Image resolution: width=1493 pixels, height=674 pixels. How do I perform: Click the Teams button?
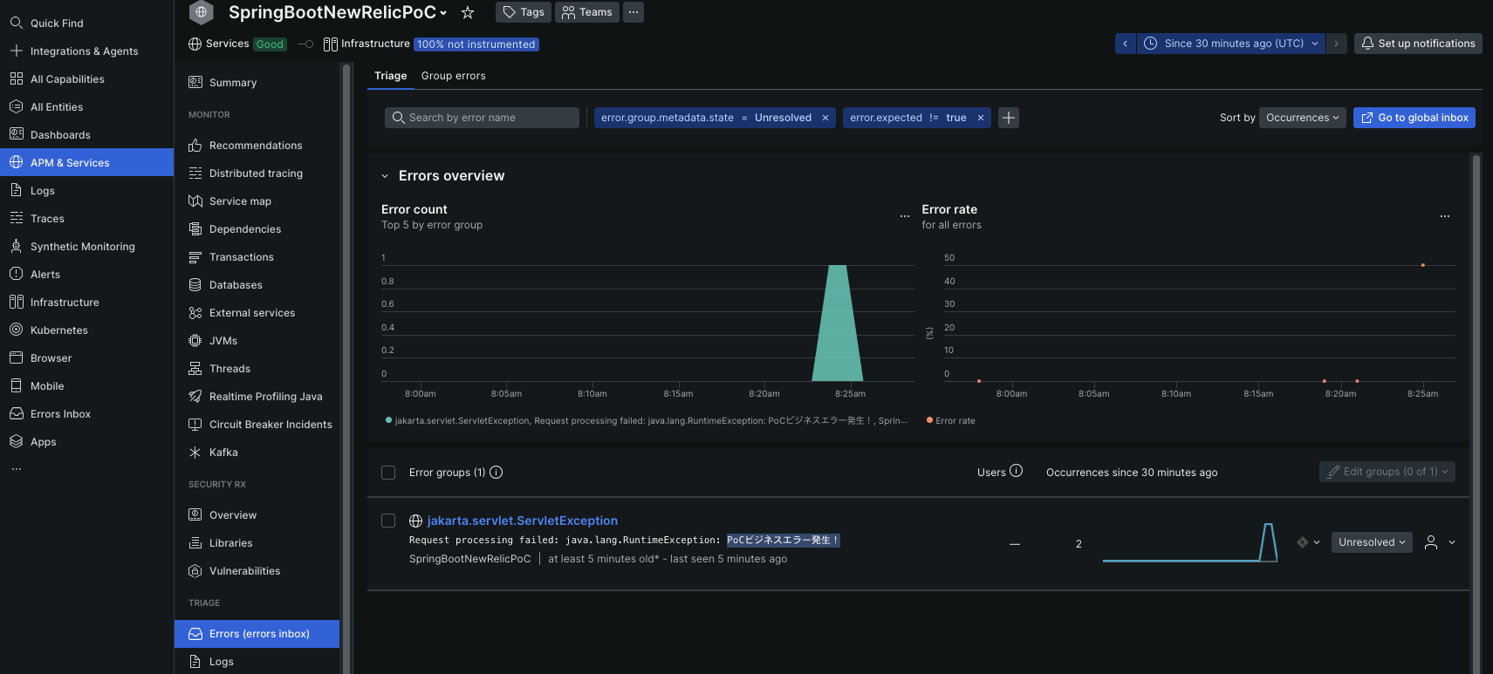pos(587,12)
